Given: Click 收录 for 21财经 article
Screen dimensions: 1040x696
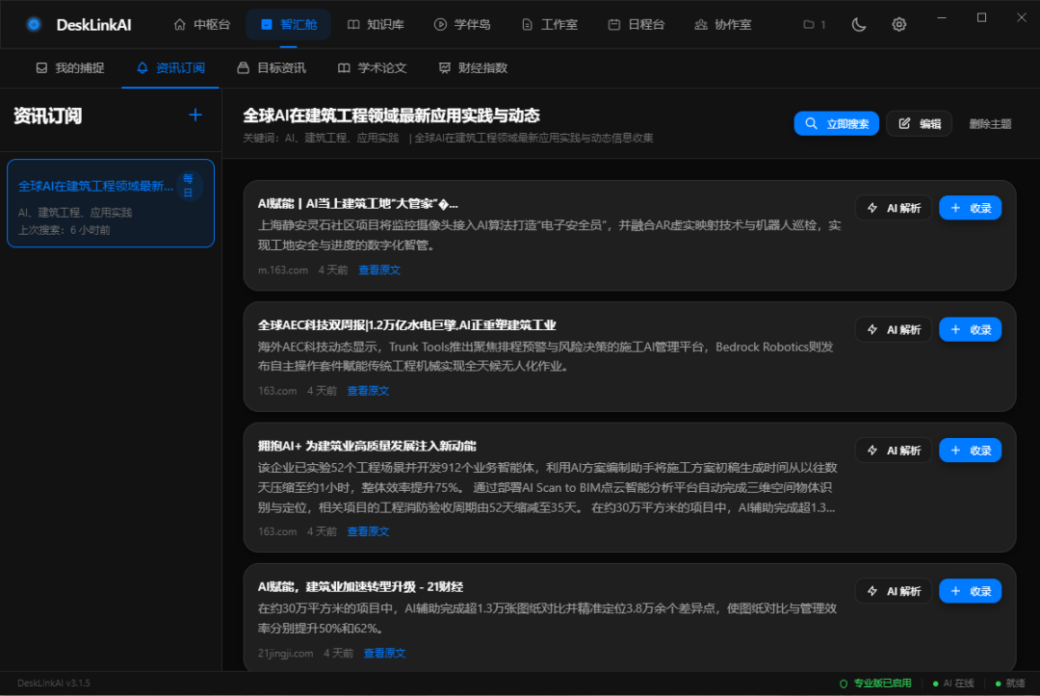Looking at the screenshot, I should (971, 591).
